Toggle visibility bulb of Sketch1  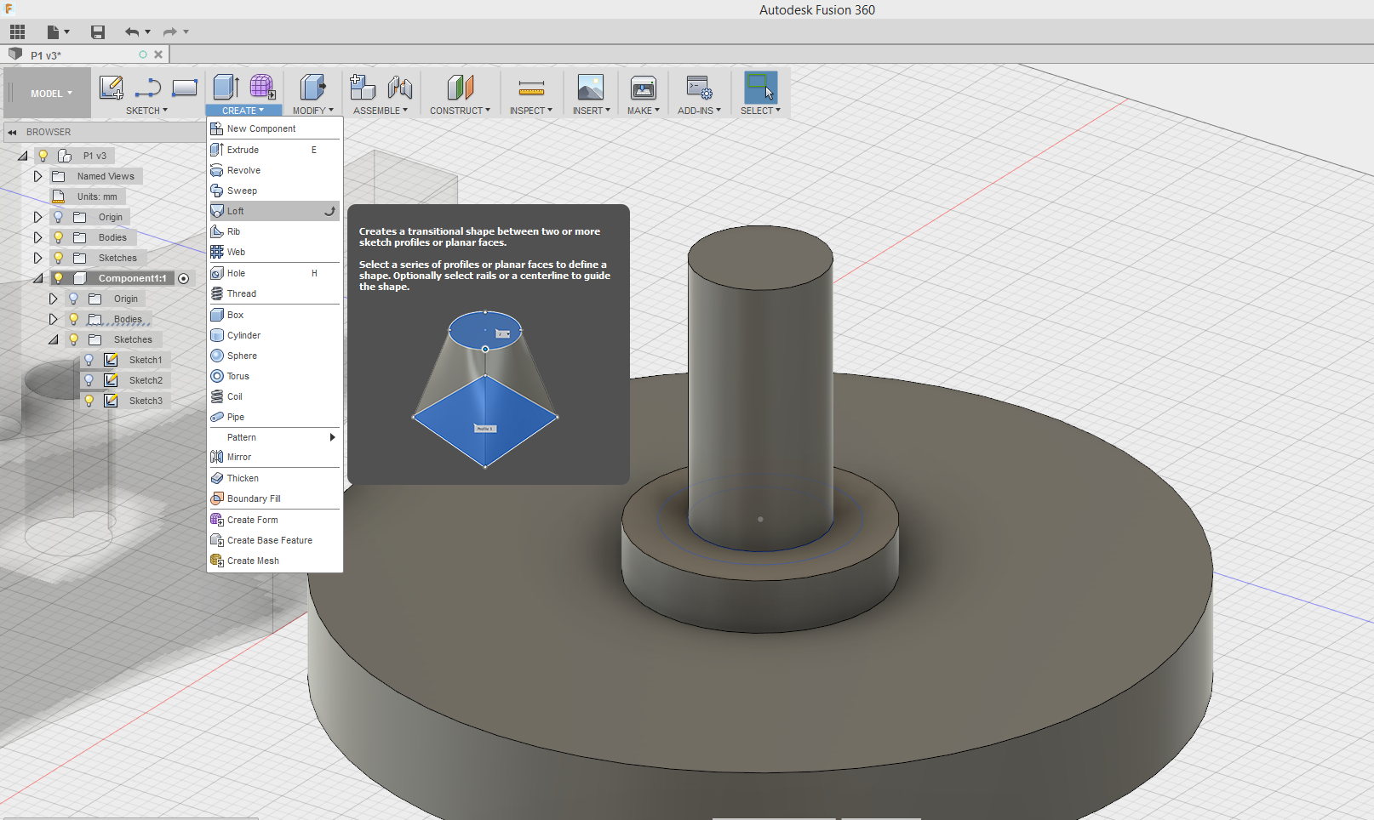(89, 360)
